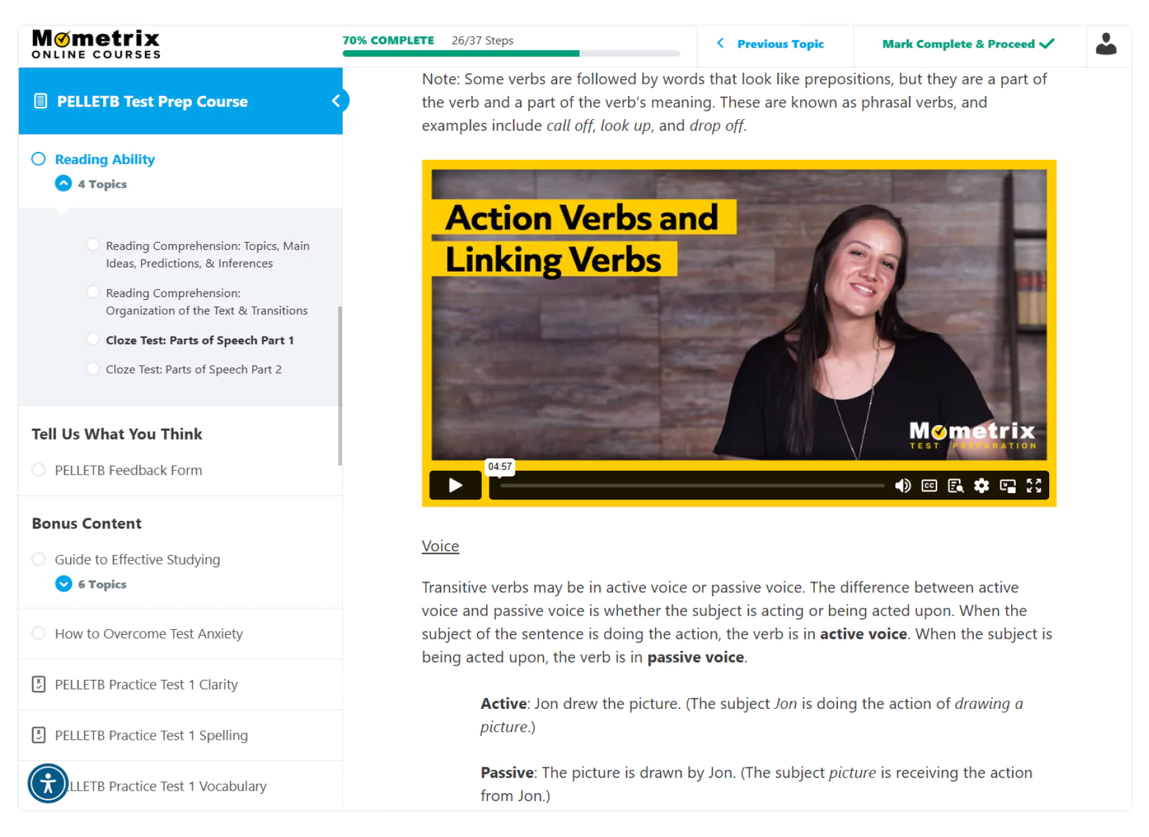Open PELLETB Practice Test 1 Clarity
The height and width of the screenshot is (837, 1149).
[180, 684]
